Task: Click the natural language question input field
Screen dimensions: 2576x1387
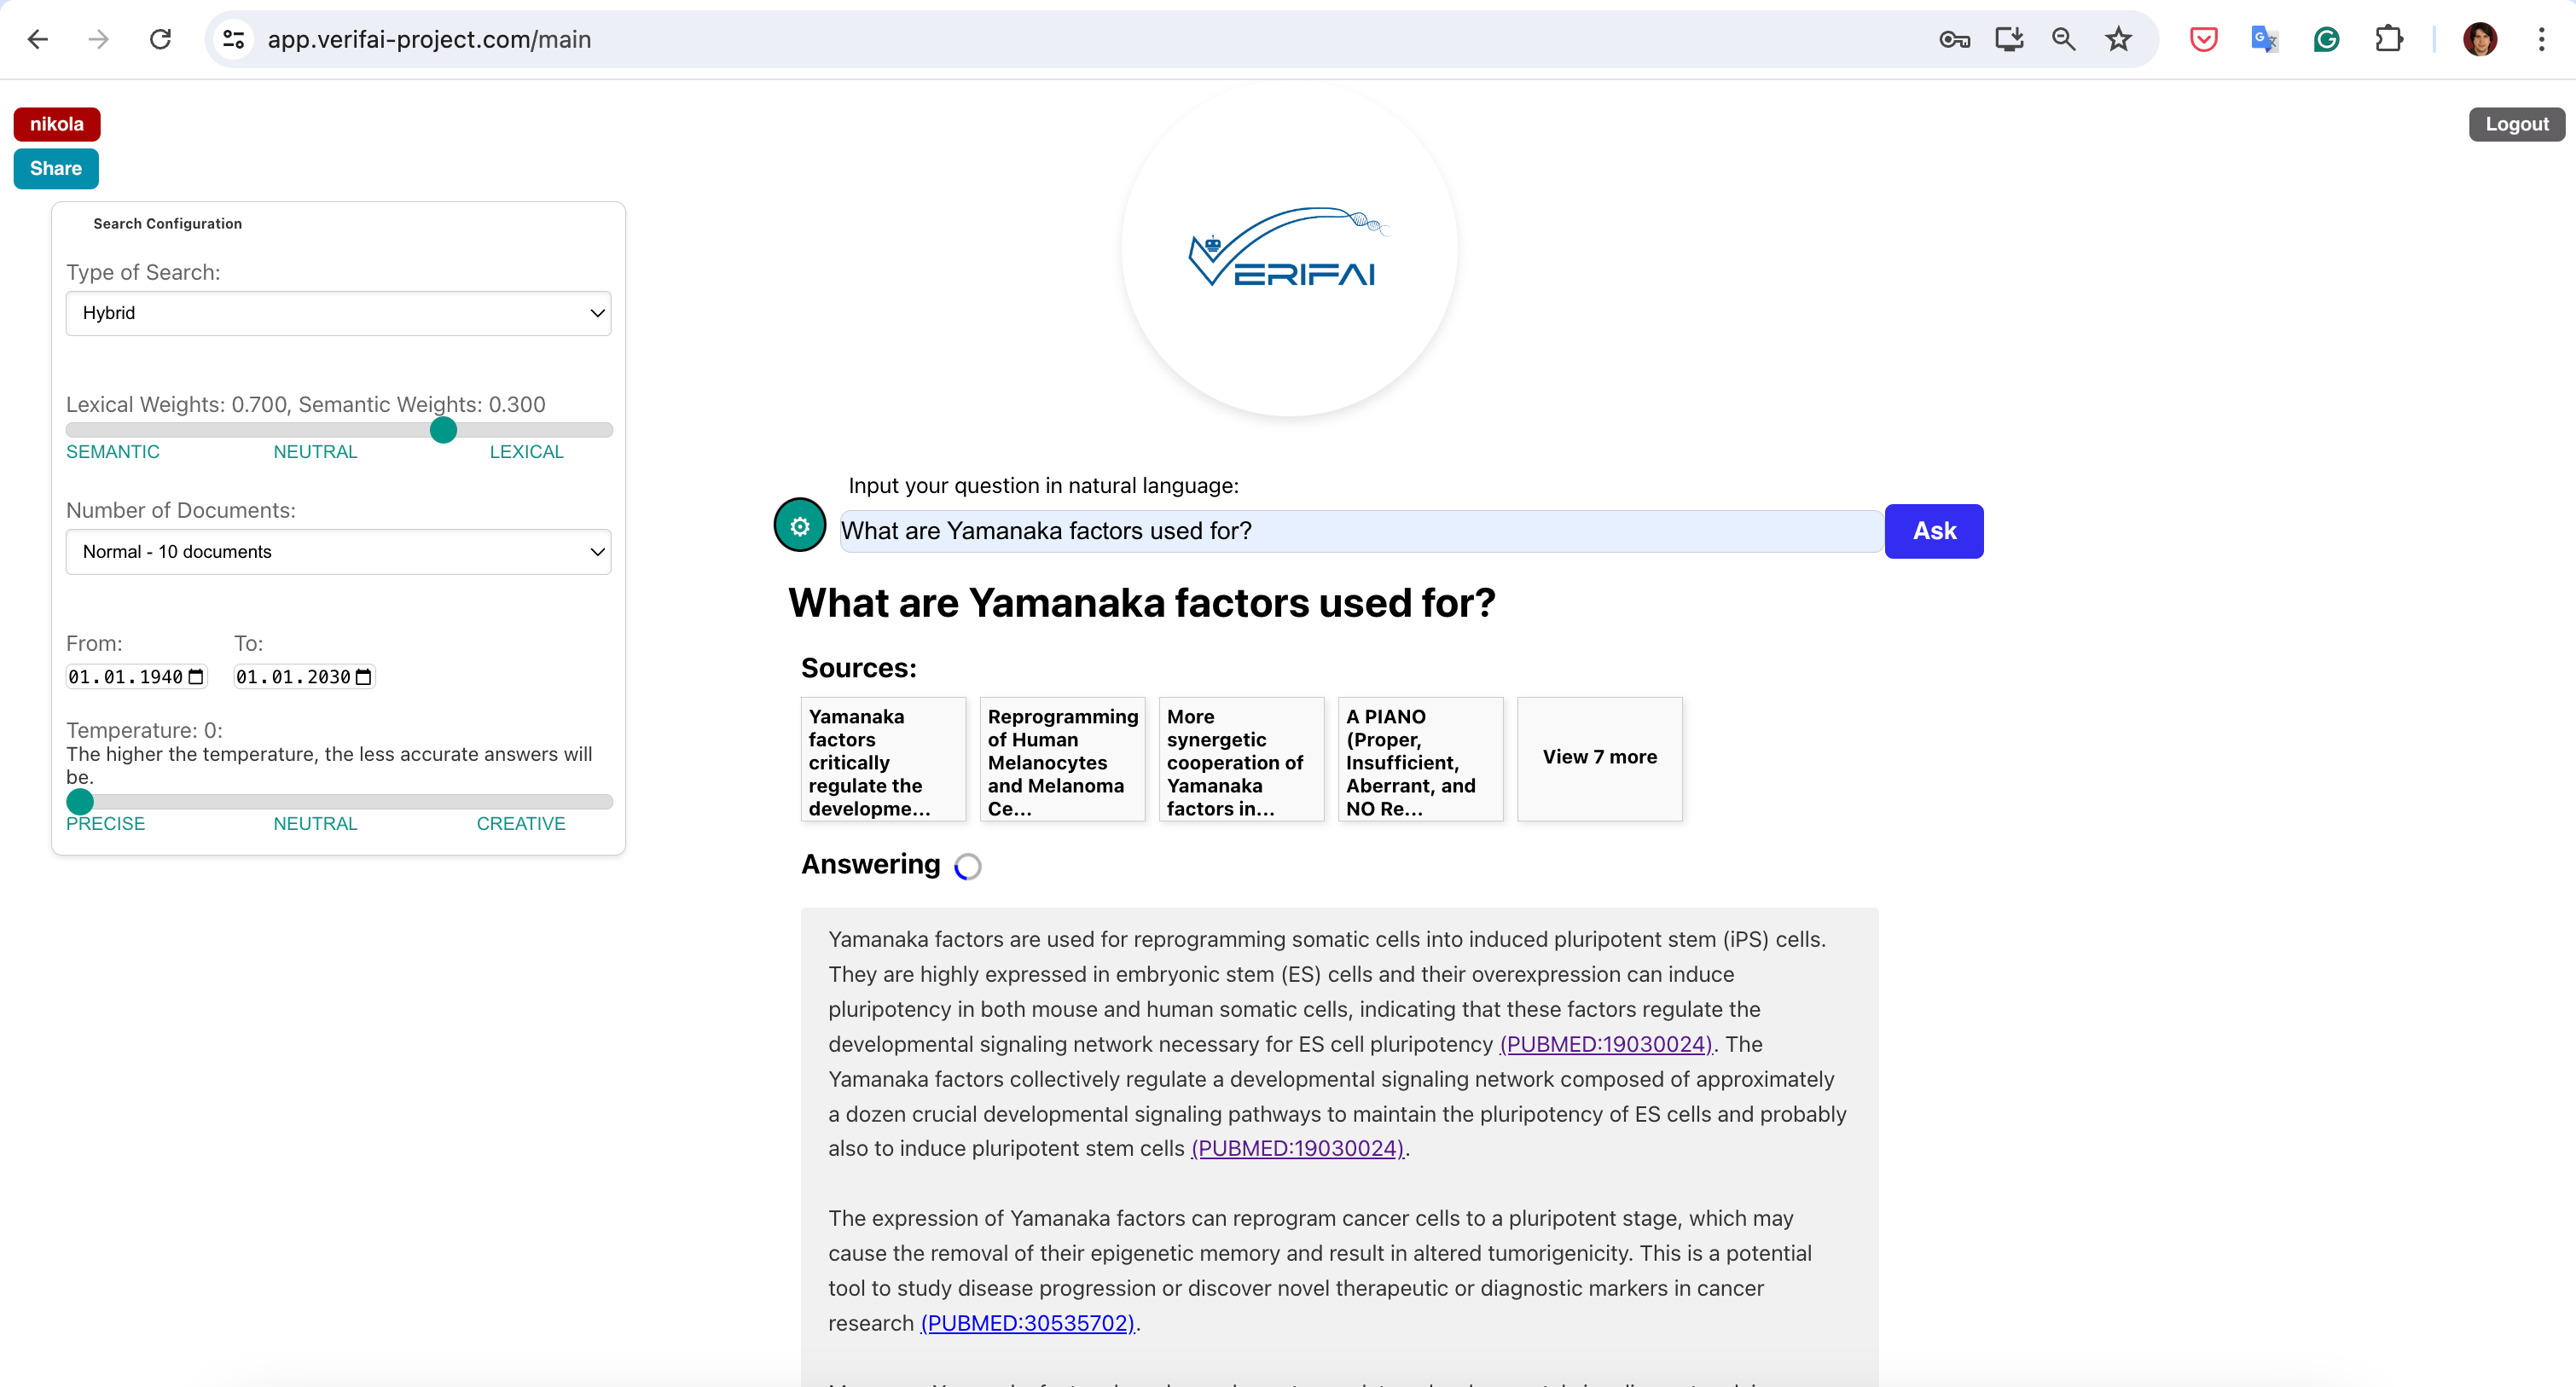Action: coord(1360,531)
